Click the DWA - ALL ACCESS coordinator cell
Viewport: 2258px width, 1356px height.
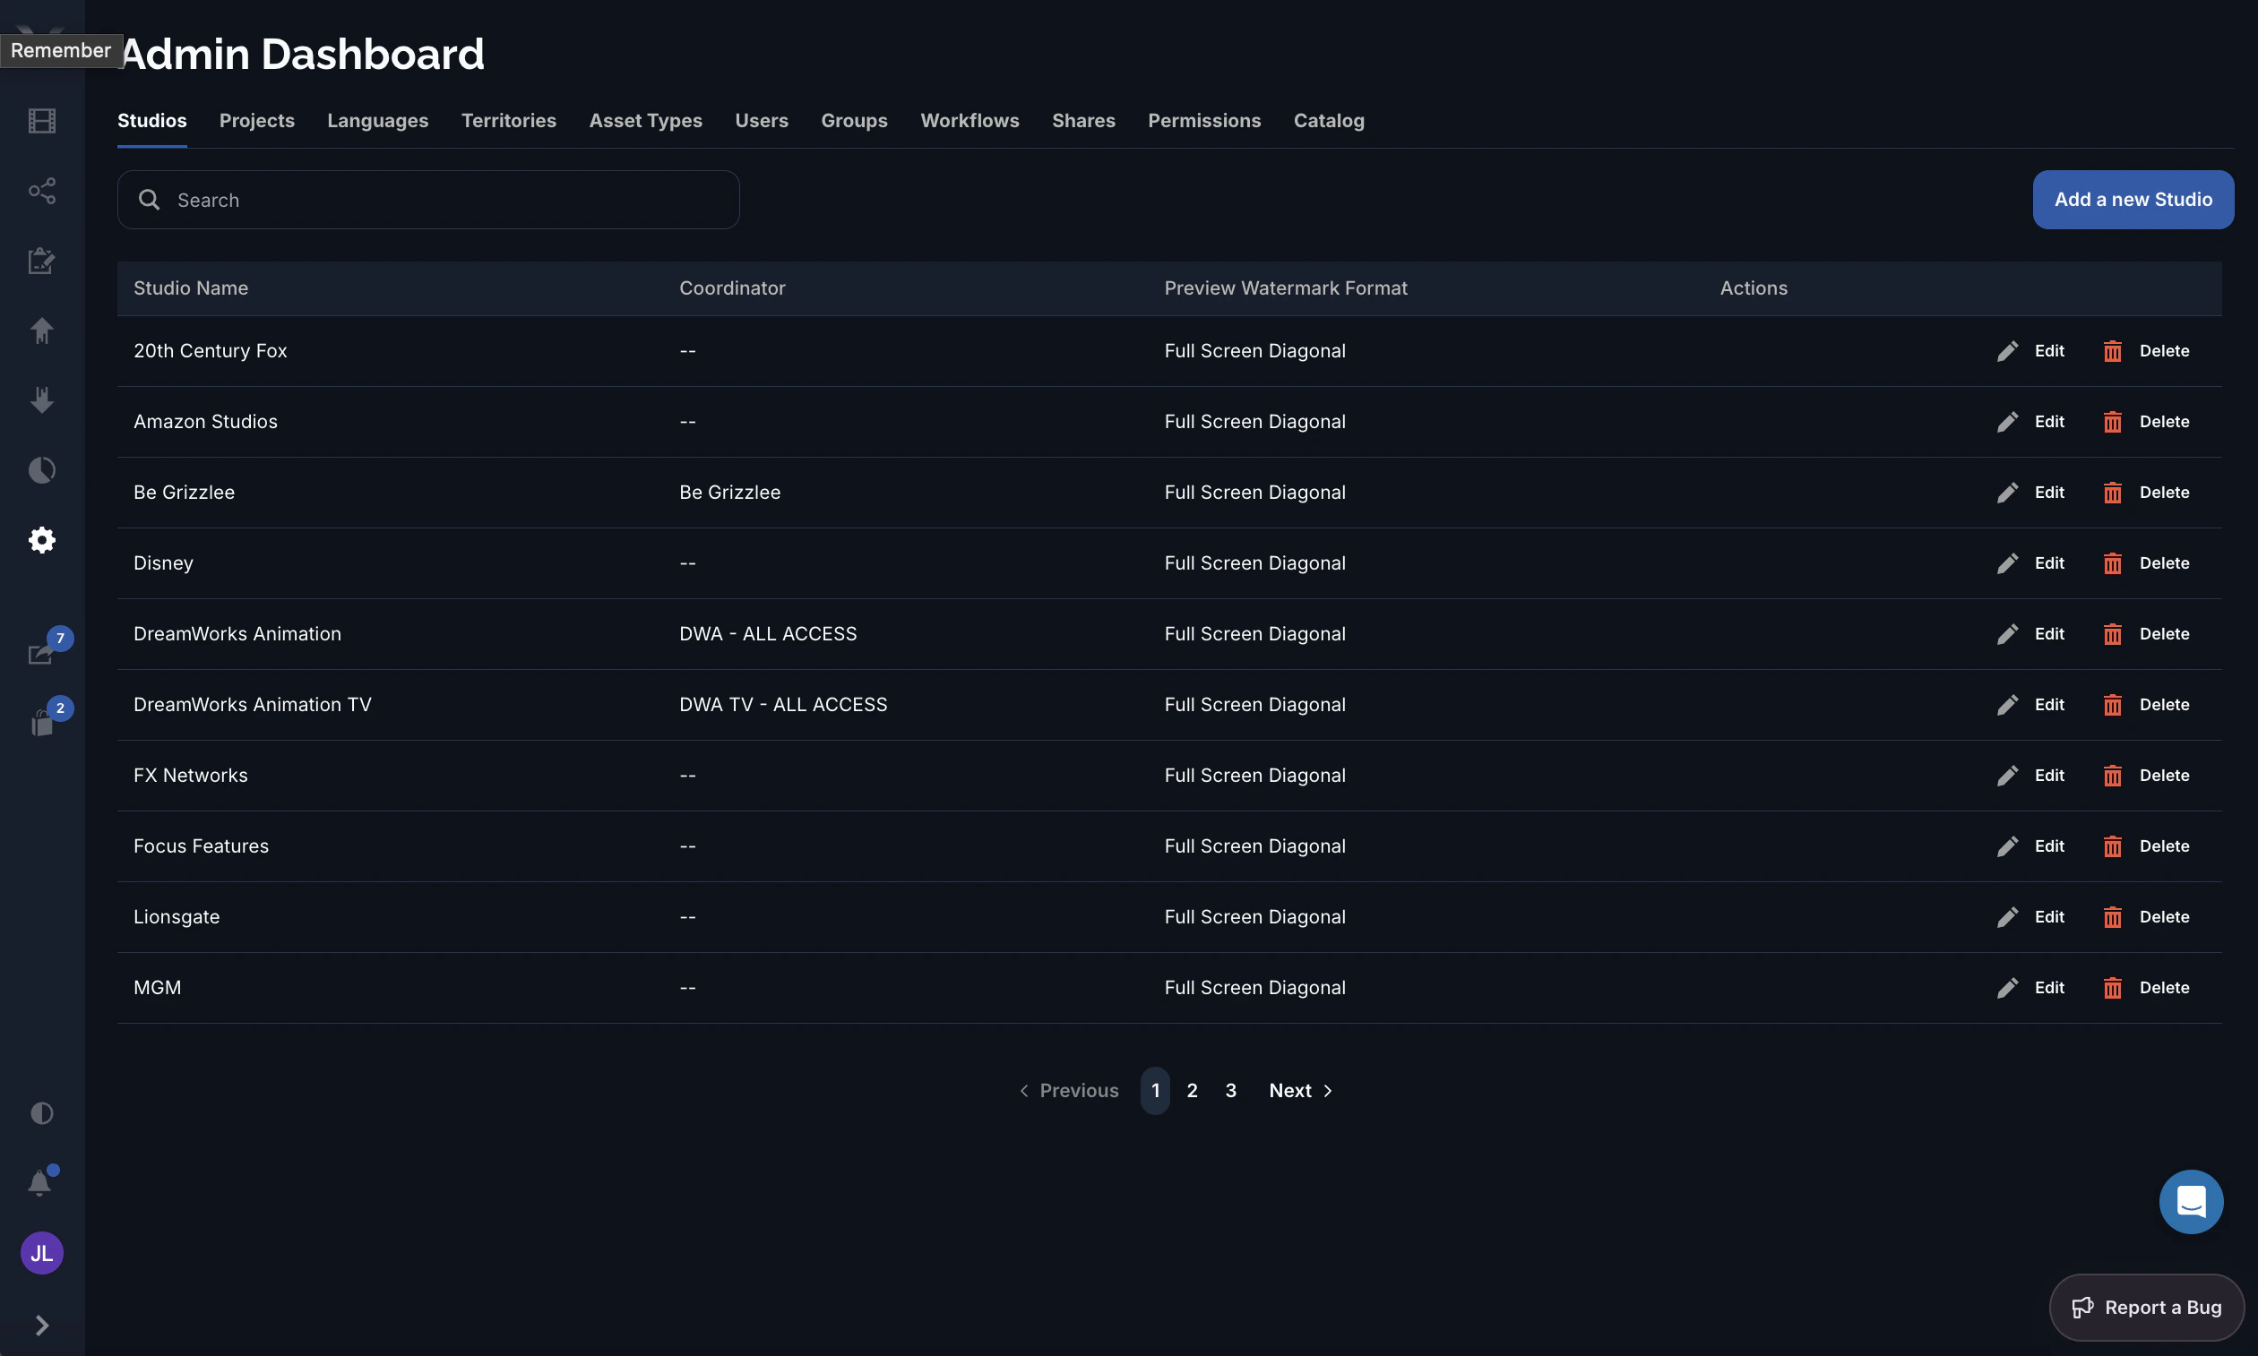768,634
